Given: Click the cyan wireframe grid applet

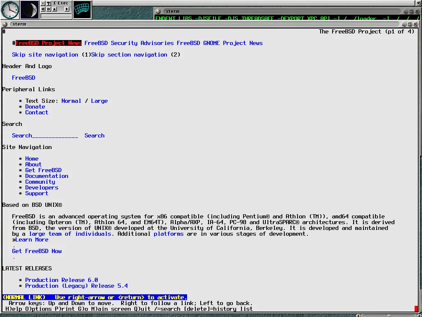Looking at the screenshot, I should coord(82,10).
